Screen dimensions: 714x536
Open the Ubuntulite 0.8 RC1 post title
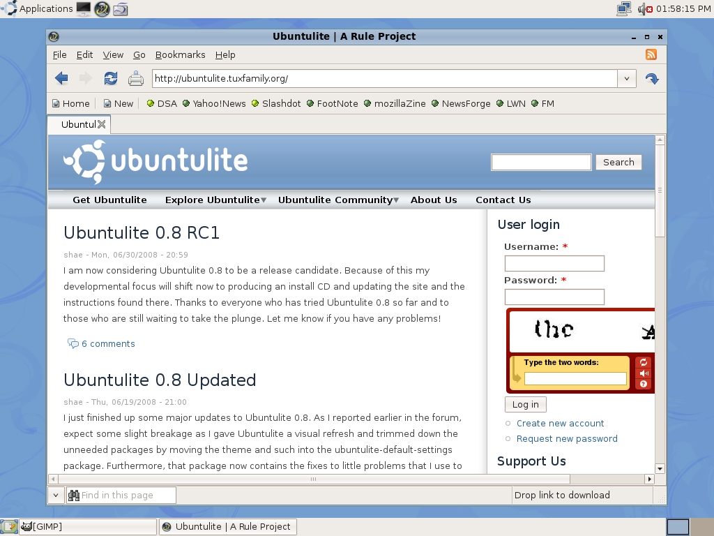[142, 233]
